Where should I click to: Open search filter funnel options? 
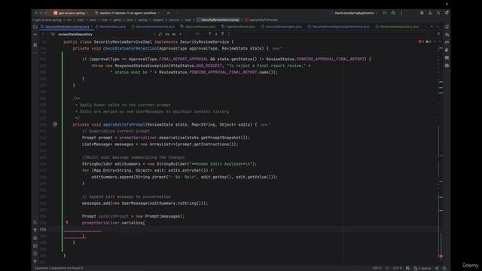pyautogui.click(x=223, y=34)
